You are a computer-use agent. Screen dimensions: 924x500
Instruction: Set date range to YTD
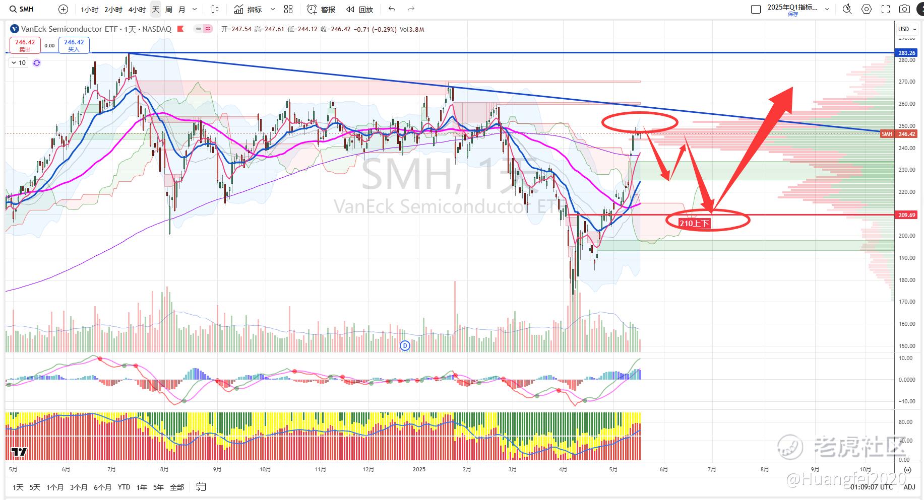click(124, 487)
